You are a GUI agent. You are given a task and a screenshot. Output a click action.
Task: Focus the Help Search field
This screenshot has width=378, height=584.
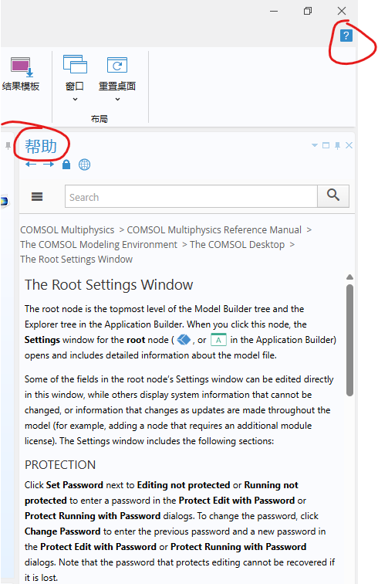point(191,196)
